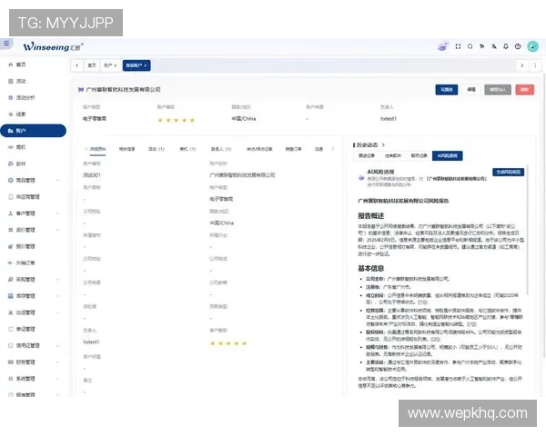Image resolution: width=546 pixels, height=436 pixels.
Task: Expand the 商品管理 sidebar chevron
Action: point(57,180)
